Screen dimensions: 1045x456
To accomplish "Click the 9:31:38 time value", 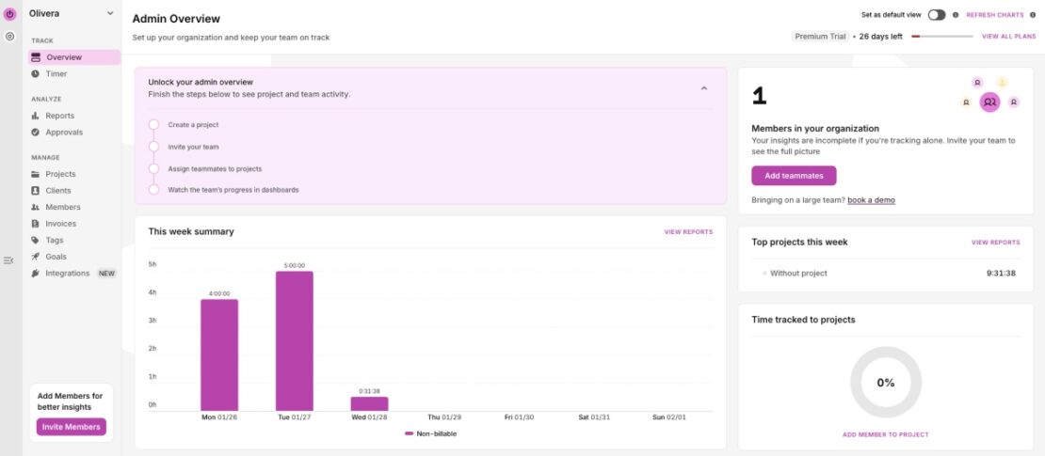I will tap(1001, 274).
